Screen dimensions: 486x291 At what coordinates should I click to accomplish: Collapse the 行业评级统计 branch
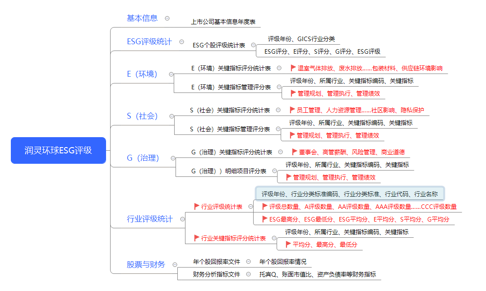[x=182, y=219]
